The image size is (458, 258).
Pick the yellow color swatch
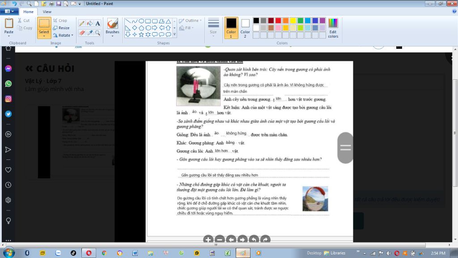point(293,21)
